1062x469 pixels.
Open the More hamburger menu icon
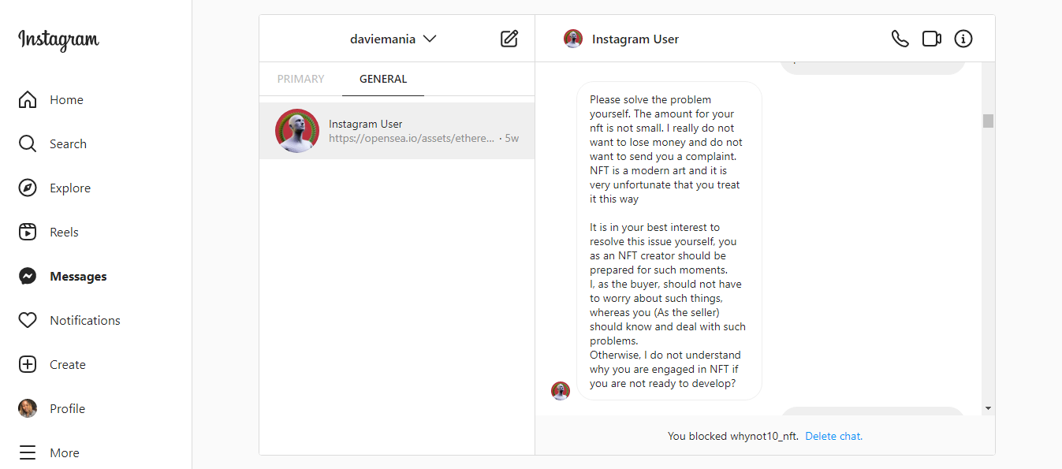coord(28,453)
